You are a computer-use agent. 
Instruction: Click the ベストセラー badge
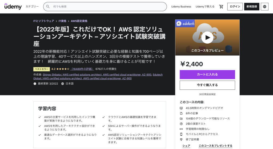pos(42,69)
